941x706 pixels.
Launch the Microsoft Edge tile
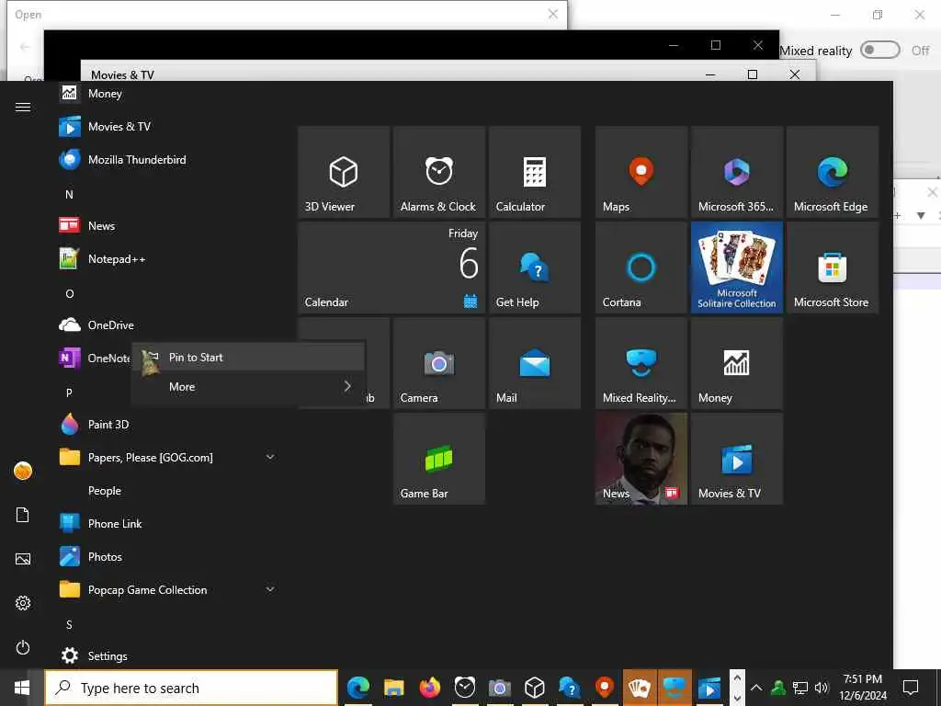[x=833, y=172]
